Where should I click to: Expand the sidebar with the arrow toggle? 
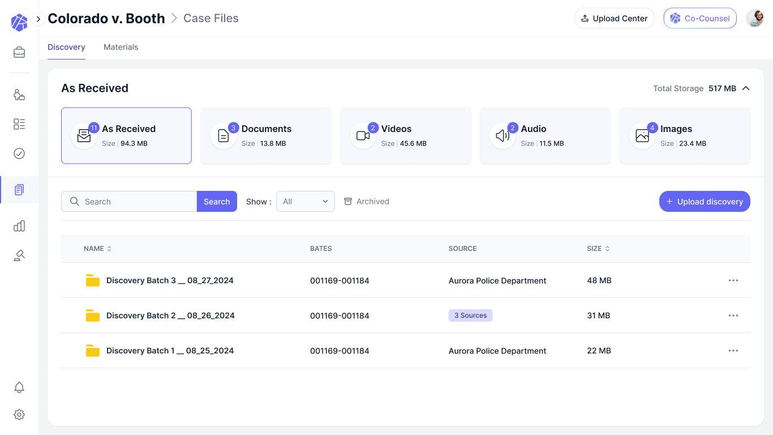pos(38,19)
